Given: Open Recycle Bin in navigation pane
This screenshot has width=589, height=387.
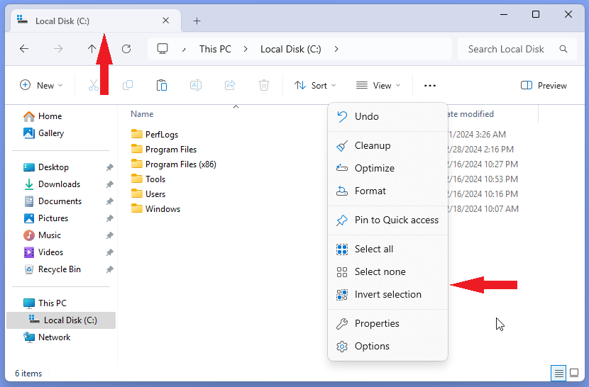Looking at the screenshot, I should click(53, 269).
